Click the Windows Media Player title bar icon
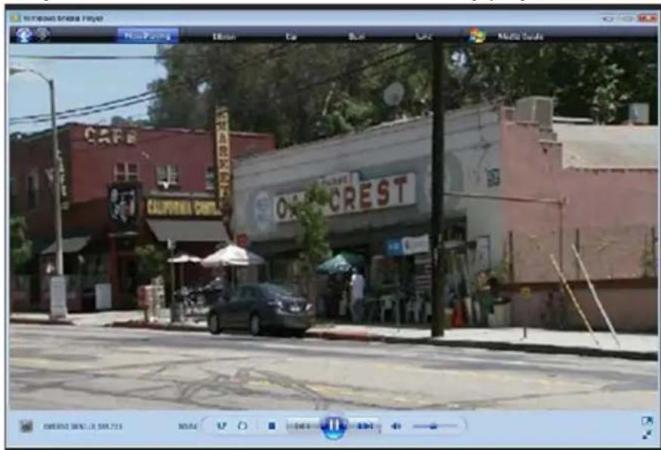This screenshot has width=661, height=450. coord(16,17)
